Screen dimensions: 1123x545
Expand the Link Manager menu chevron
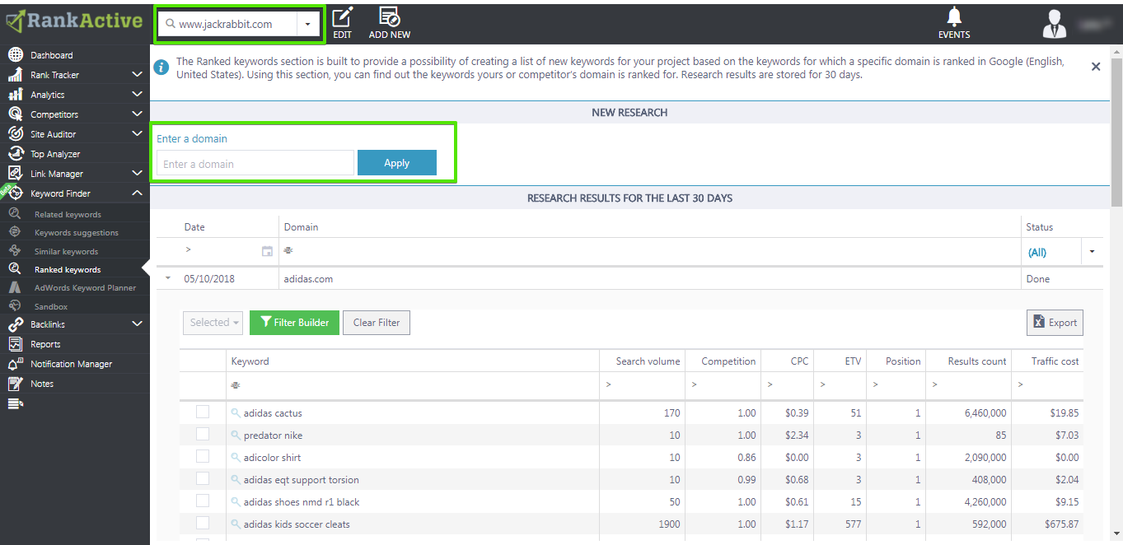[137, 174]
